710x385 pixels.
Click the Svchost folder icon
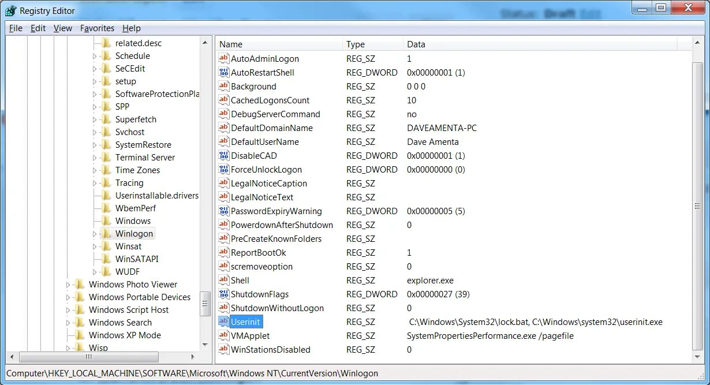106,132
